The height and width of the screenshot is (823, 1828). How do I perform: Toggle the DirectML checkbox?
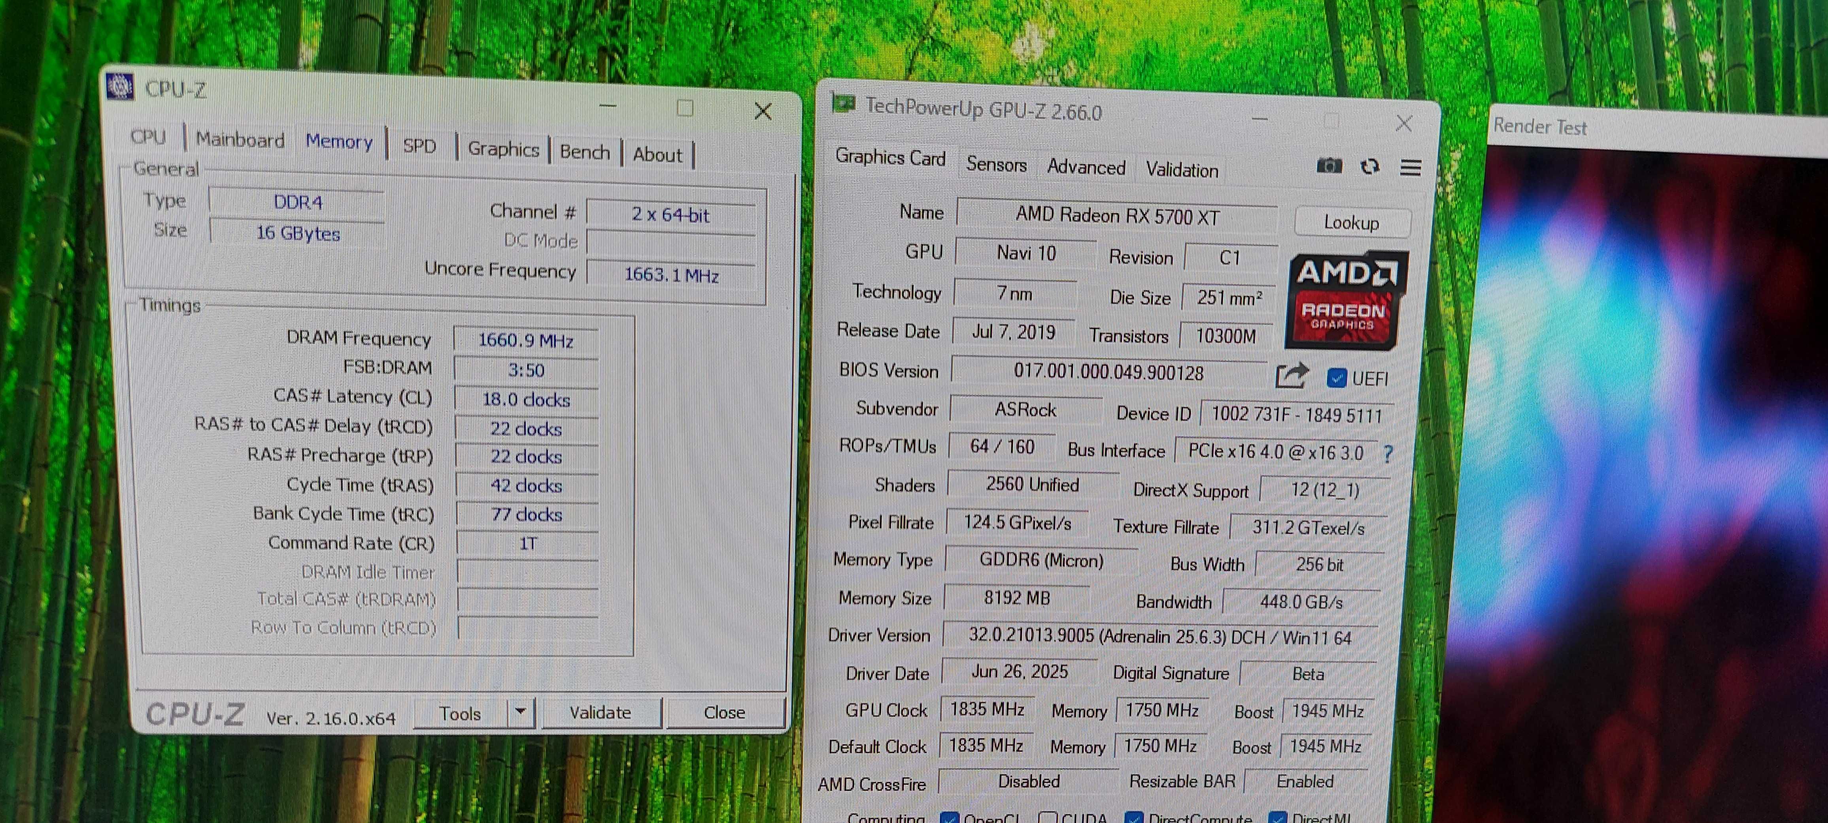tap(1277, 817)
